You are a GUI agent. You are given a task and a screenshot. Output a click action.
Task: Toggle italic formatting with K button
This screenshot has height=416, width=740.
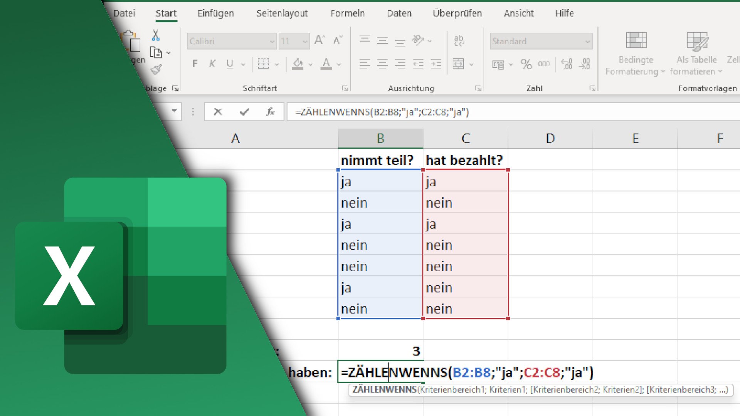click(212, 64)
